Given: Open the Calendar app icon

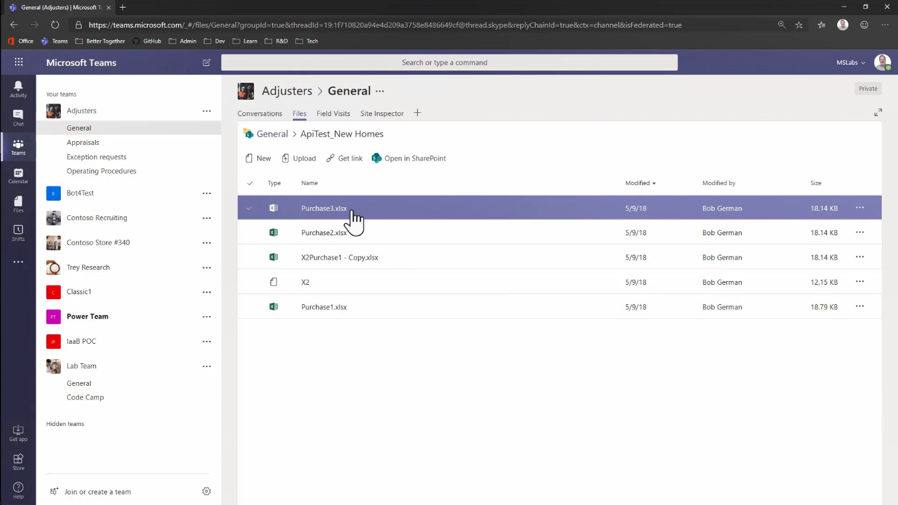Looking at the screenshot, I should click(x=18, y=176).
